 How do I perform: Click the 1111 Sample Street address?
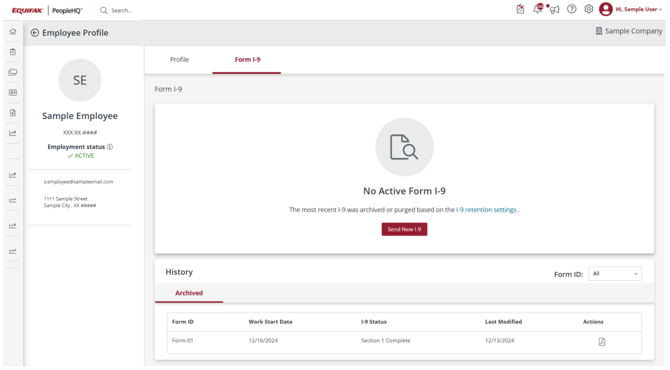(x=66, y=199)
